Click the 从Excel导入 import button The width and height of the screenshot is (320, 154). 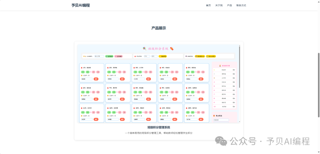click(211, 56)
